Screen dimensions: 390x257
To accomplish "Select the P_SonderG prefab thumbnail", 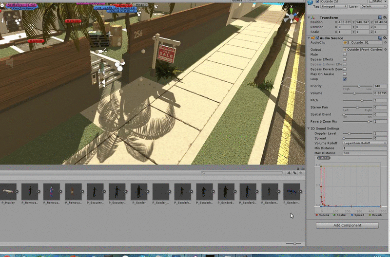I will pos(248,191).
